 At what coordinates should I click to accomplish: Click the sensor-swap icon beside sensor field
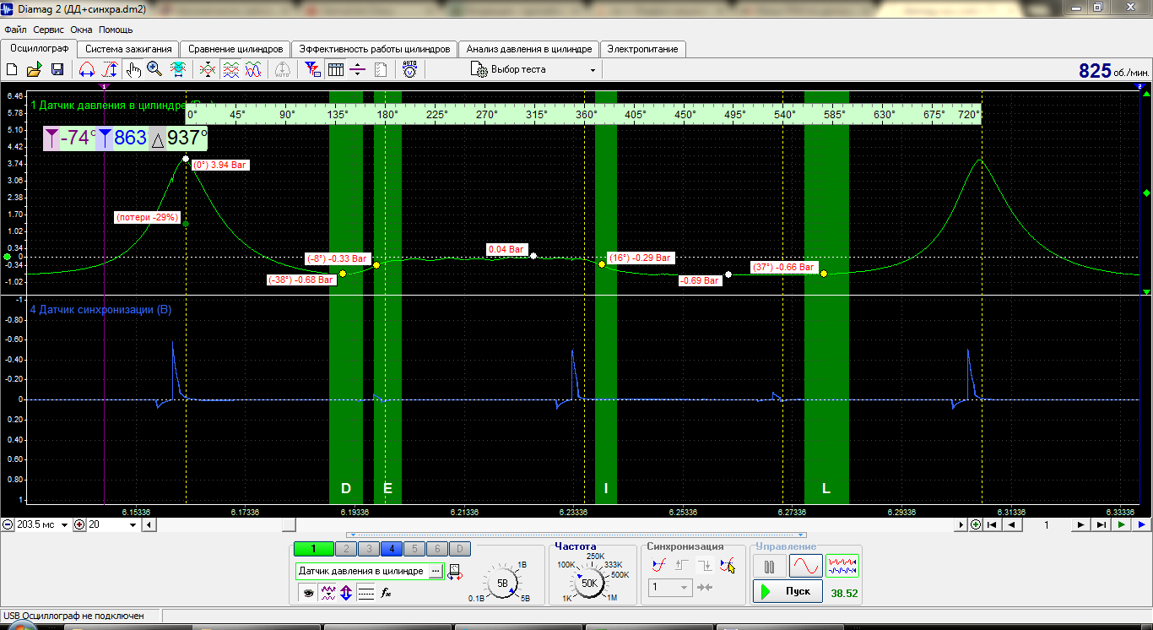pos(455,572)
